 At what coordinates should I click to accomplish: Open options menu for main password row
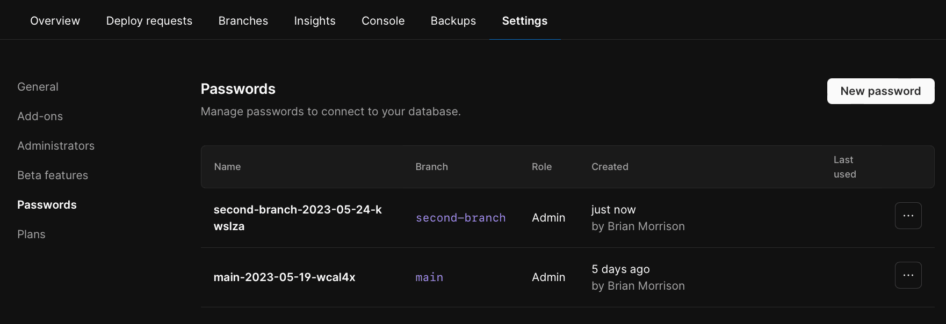point(908,275)
